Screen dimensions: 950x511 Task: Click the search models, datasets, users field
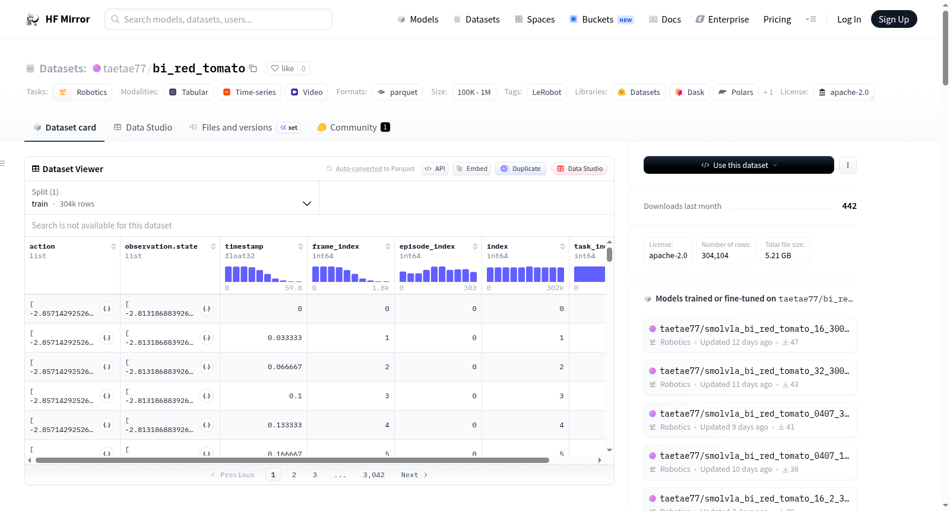pyautogui.click(x=218, y=19)
